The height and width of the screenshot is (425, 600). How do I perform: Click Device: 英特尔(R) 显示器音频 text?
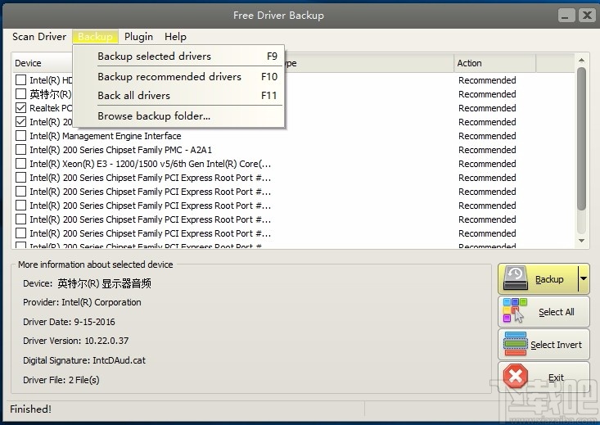87,283
